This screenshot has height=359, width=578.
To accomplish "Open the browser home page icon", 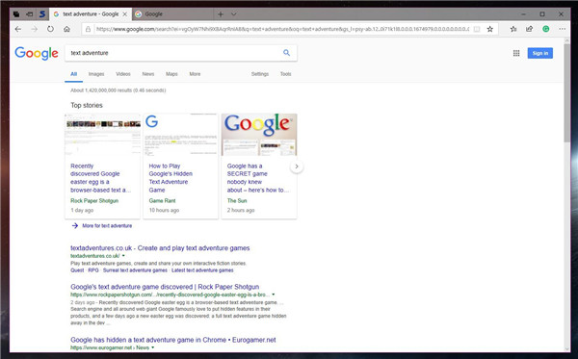I will pos(66,29).
